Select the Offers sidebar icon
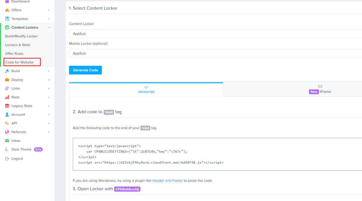 (x=7, y=10)
